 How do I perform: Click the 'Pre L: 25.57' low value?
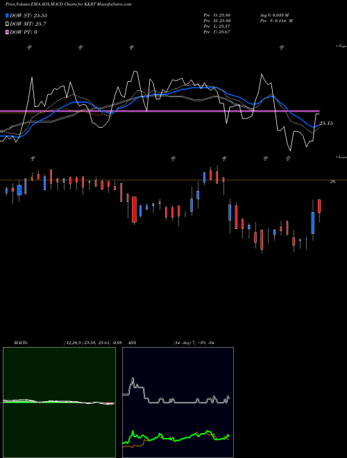pyautogui.click(x=217, y=26)
